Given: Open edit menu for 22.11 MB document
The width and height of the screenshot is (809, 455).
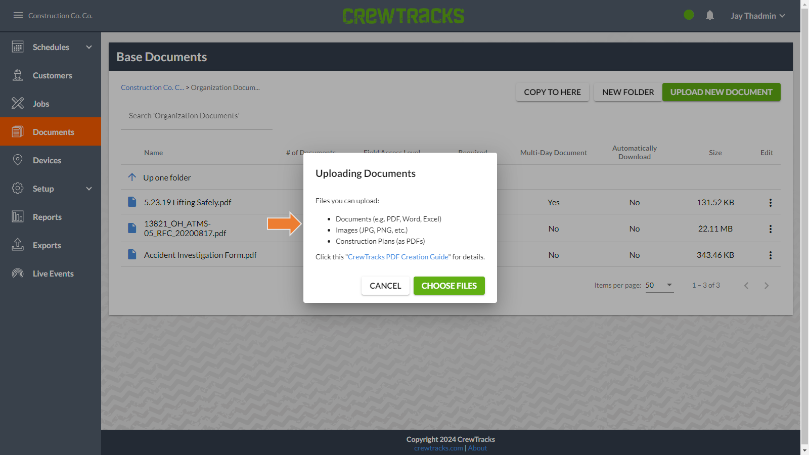Looking at the screenshot, I should click(771, 229).
